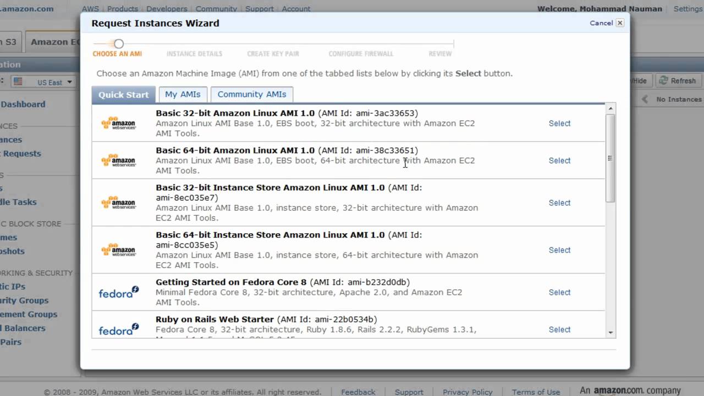Image resolution: width=704 pixels, height=396 pixels.
Task: Open Tasks link in left navigation
Action: point(19,202)
